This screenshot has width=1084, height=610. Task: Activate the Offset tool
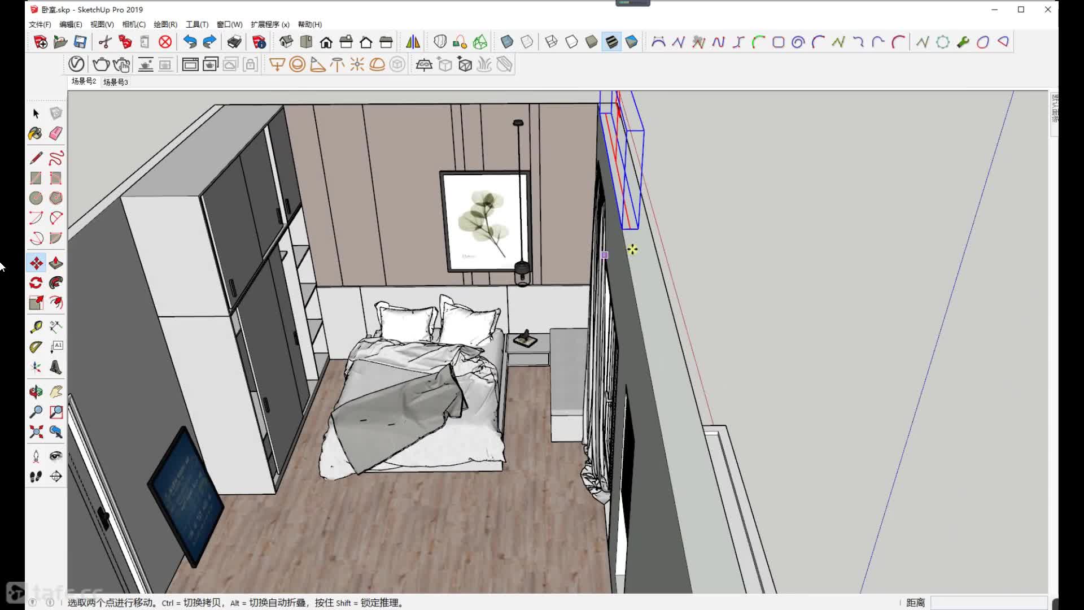click(56, 303)
